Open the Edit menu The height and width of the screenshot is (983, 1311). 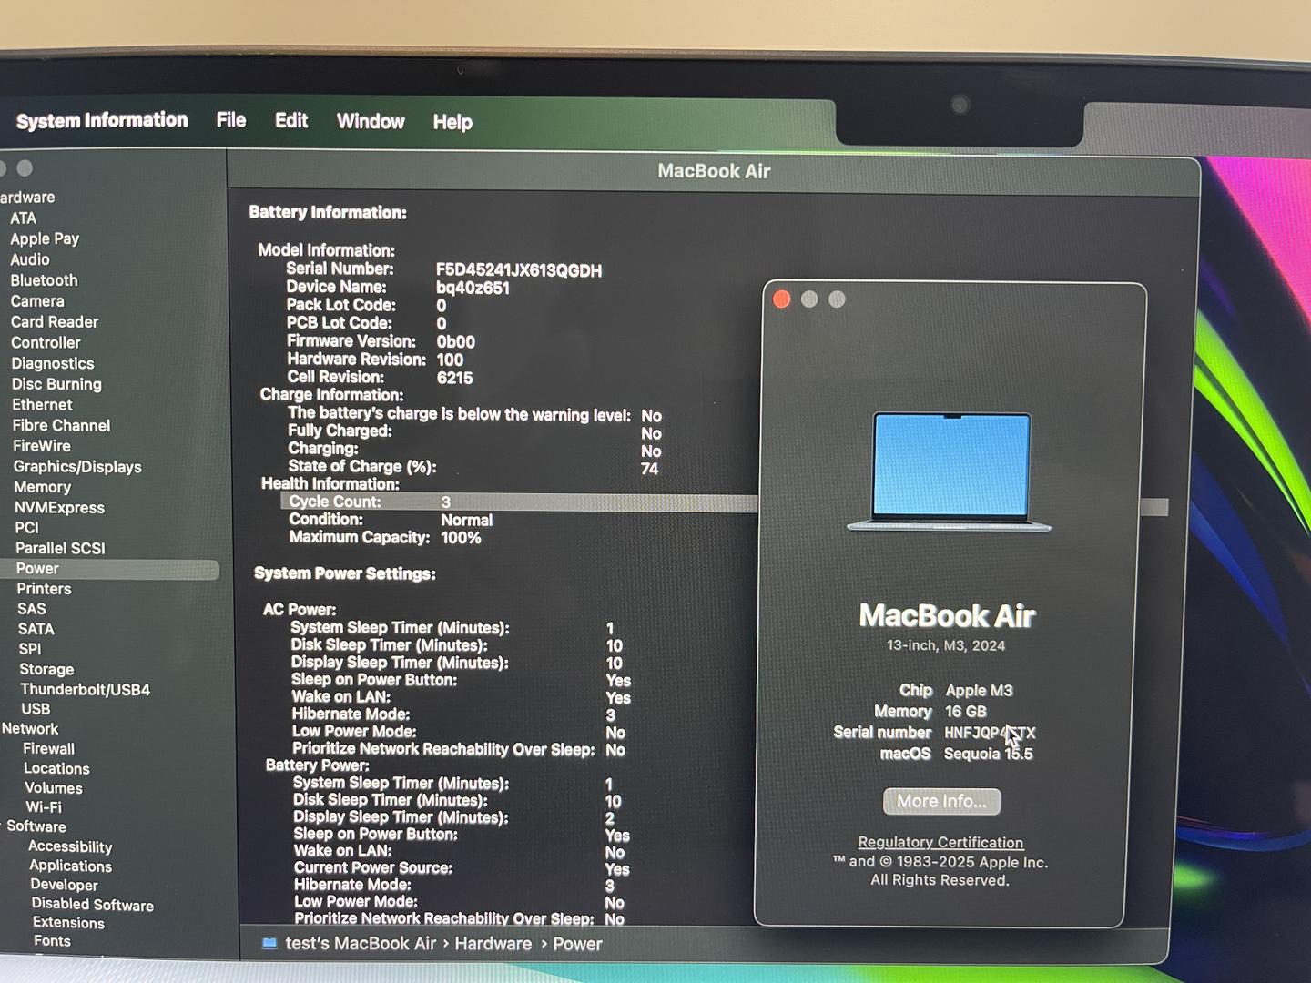coord(291,121)
